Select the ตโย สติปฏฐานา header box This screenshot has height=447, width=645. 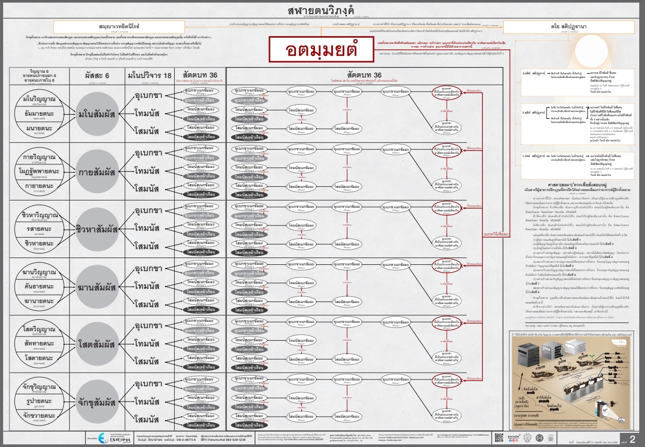570,27
